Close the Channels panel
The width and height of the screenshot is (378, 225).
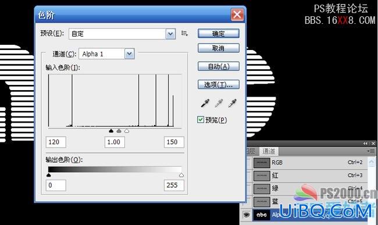tap(373, 144)
